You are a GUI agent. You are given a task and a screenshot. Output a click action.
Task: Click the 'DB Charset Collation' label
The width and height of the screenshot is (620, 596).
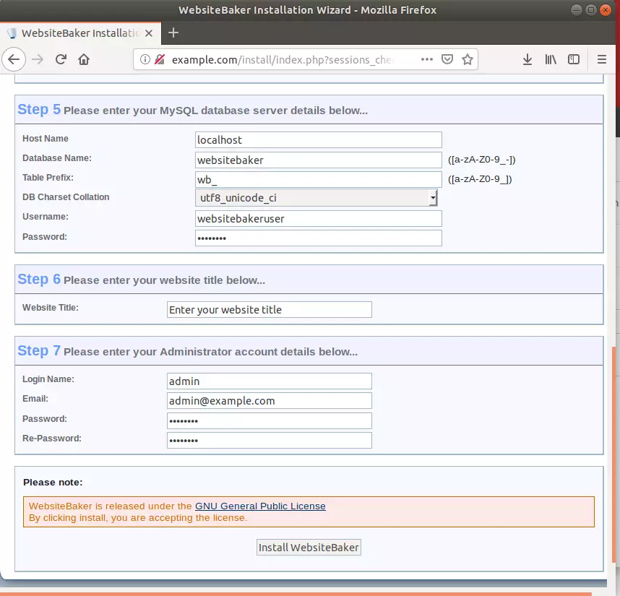click(66, 196)
